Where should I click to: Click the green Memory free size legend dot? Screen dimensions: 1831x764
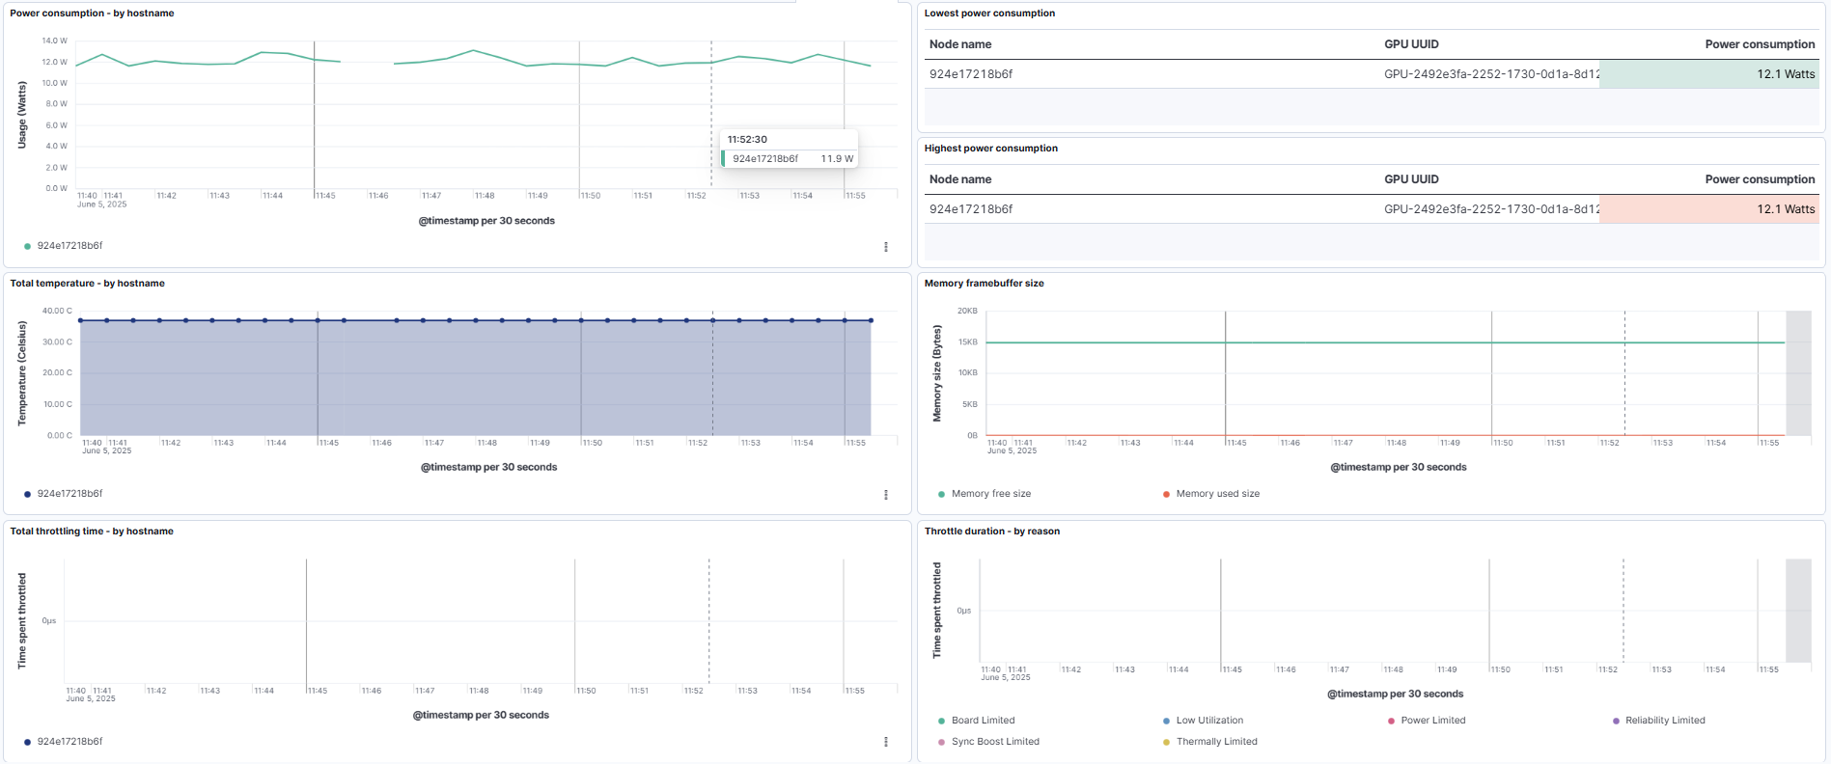(941, 494)
